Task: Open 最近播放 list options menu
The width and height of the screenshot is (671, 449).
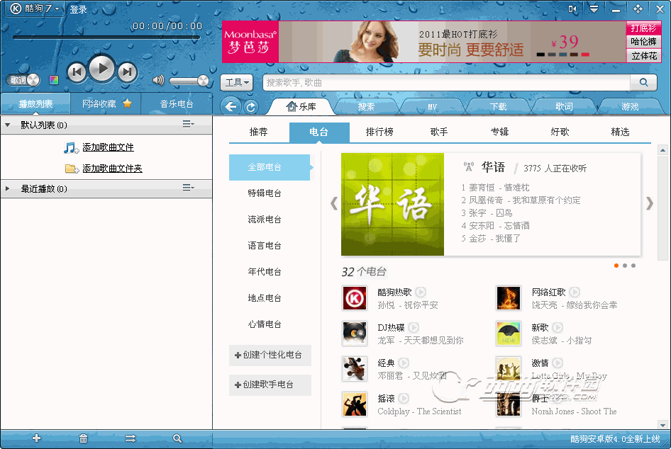Action: coord(188,188)
